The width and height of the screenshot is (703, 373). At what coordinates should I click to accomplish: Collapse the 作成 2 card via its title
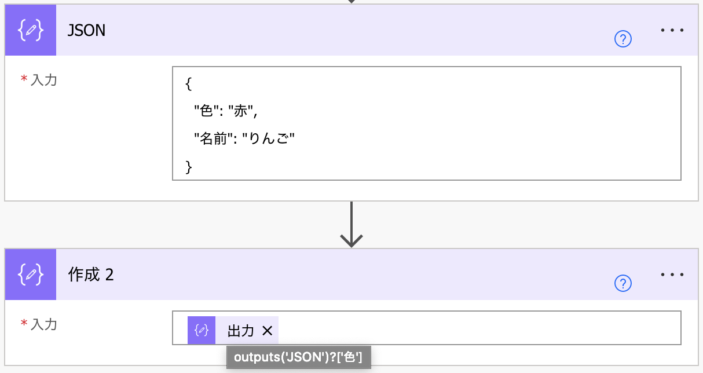(x=91, y=275)
